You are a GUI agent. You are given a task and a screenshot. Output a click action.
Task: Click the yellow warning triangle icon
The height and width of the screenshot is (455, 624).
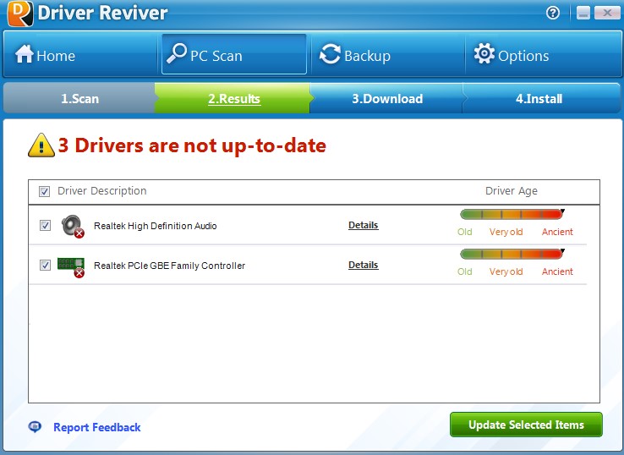pyautogui.click(x=41, y=145)
